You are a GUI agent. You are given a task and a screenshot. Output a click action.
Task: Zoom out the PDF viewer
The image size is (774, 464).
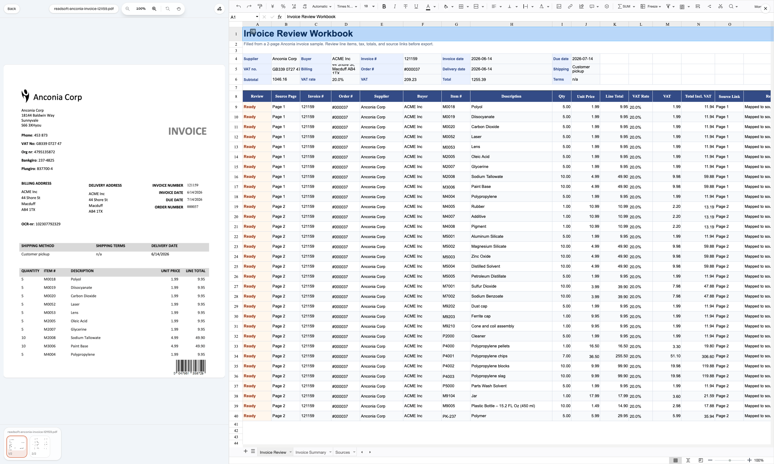tap(128, 9)
